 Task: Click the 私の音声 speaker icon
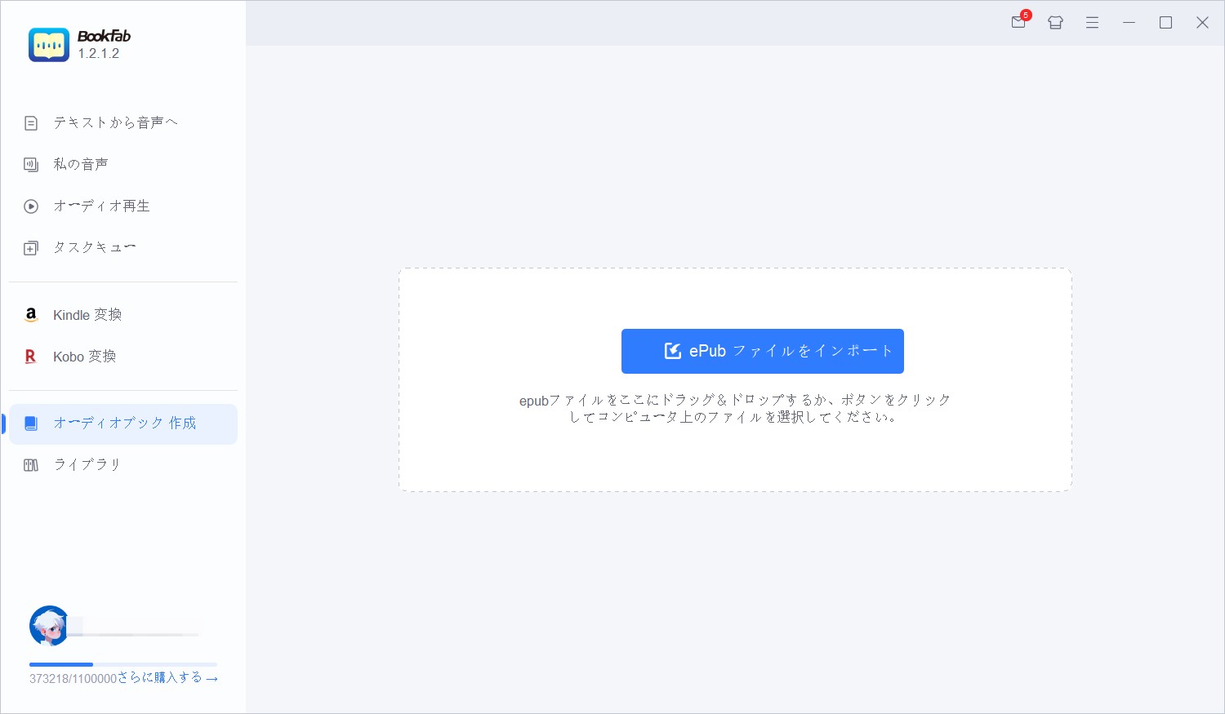click(31, 165)
